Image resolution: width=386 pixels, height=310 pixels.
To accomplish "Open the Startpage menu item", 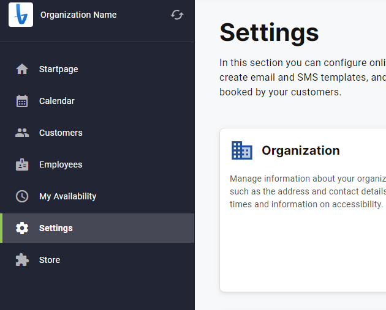I will click(x=97, y=69).
